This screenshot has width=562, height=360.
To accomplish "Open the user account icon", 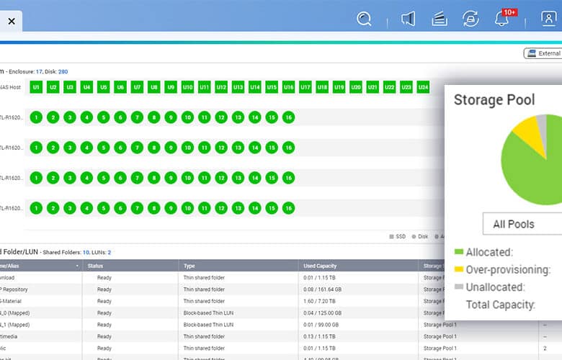I will click(548, 19).
